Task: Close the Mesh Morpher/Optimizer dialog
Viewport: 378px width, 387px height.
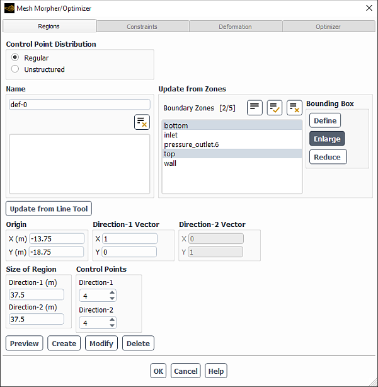Action: (x=369, y=8)
